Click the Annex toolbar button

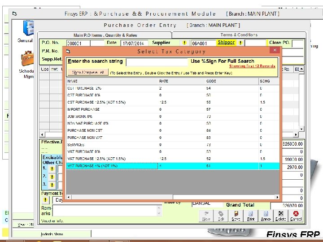(x=266, y=216)
